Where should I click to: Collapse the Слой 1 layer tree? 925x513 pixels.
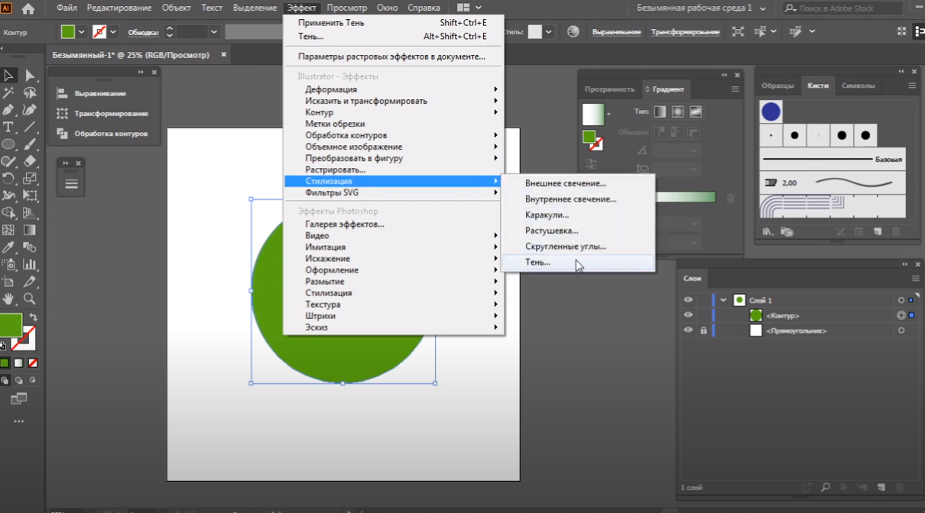tap(723, 300)
